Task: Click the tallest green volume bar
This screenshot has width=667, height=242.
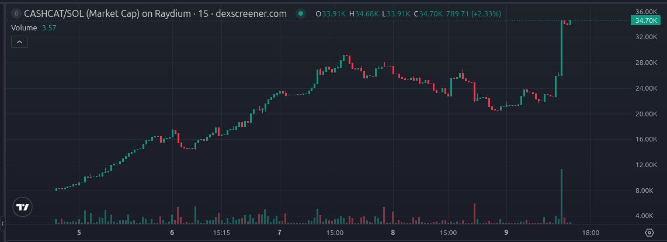Action: click(x=561, y=196)
